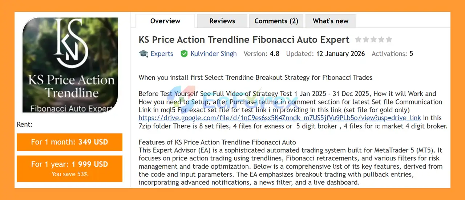
Task: Open the Comments (2) tab
Action: (276, 21)
